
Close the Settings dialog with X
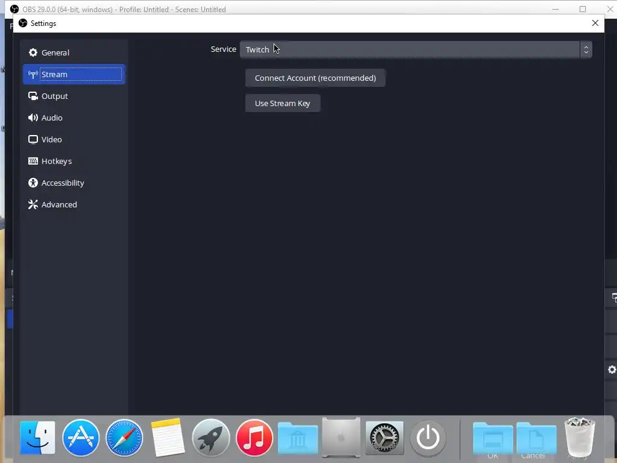(x=595, y=24)
